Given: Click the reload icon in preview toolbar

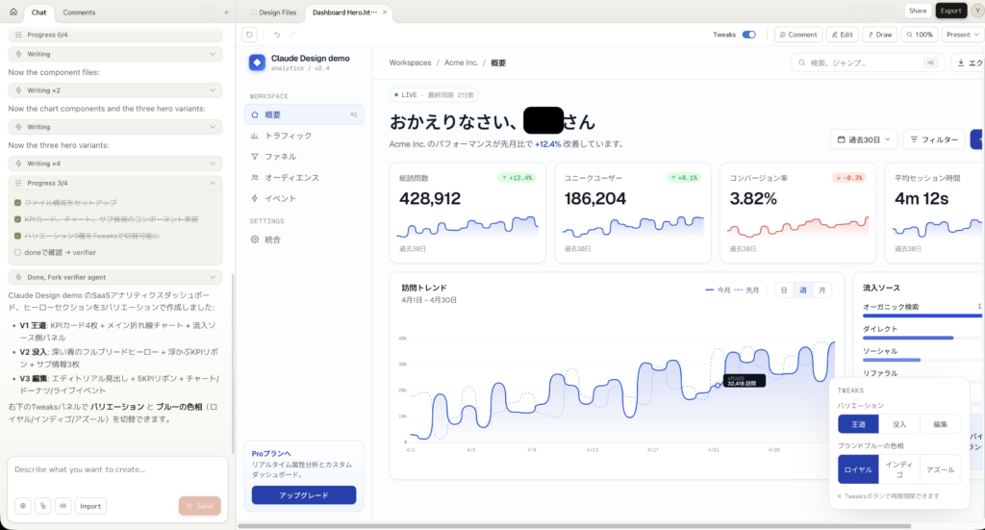Looking at the screenshot, I should coord(249,35).
